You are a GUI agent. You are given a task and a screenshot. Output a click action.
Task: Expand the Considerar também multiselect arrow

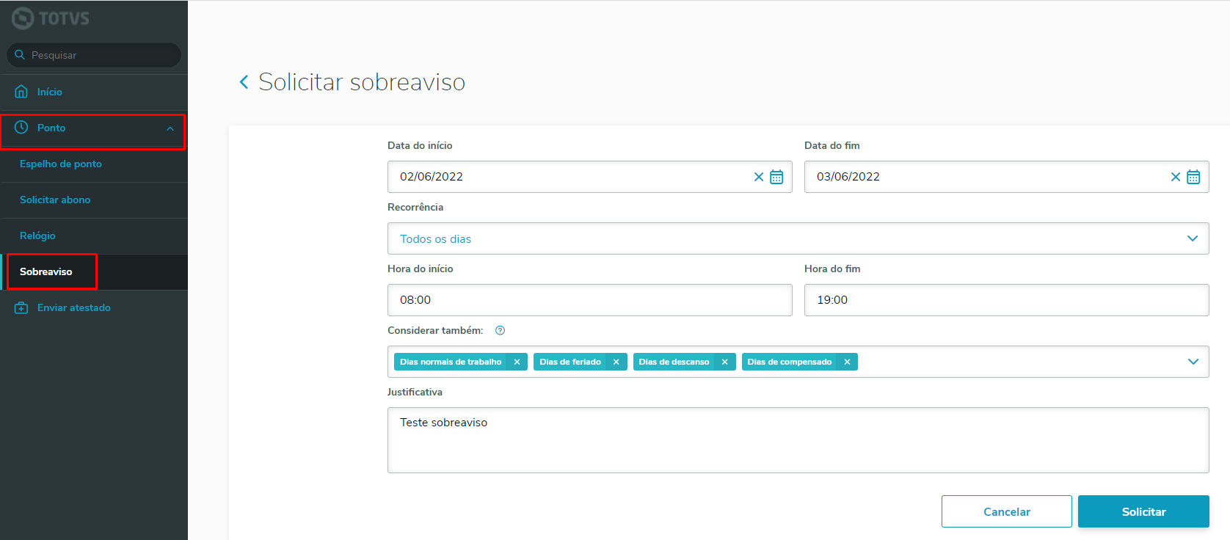pyautogui.click(x=1193, y=362)
